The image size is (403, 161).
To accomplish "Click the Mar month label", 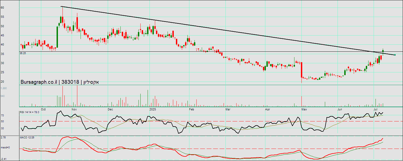I will 228,109.
